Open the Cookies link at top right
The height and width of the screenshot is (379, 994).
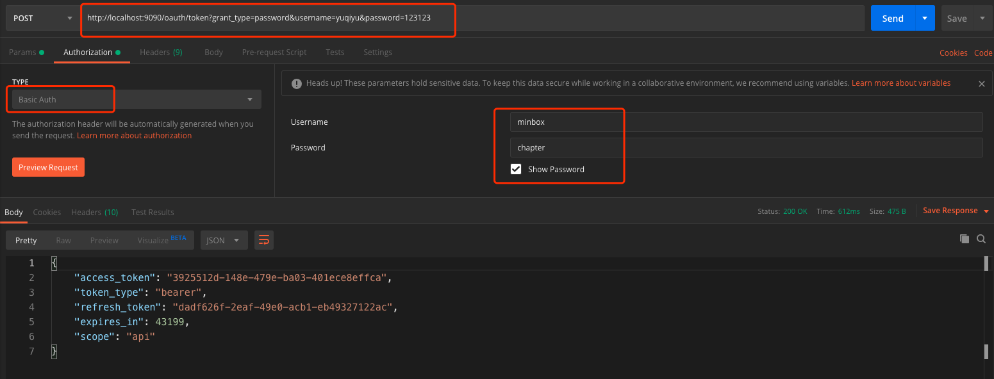953,52
